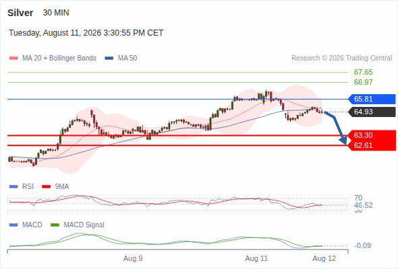The height and width of the screenshot is (269, 398).
Task: Click the 'Aug 11' date axis label
Action: tap(256, 259)
